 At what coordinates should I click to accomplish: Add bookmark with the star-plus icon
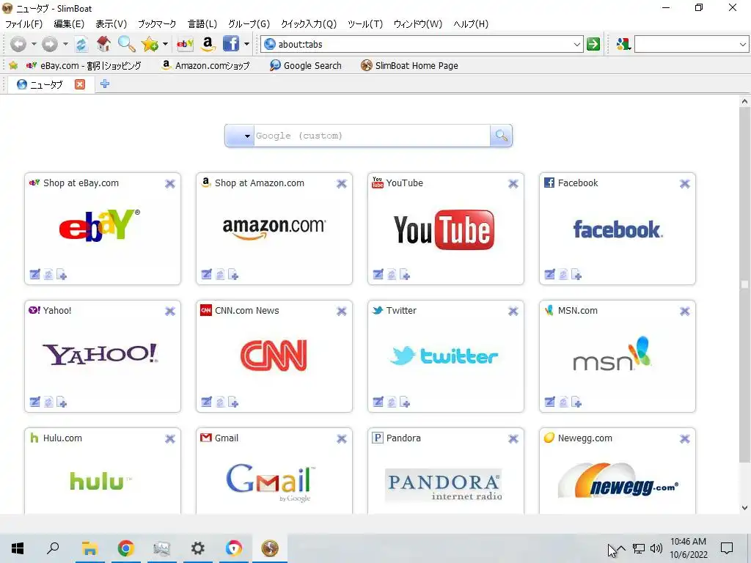(x=150, y=44)
